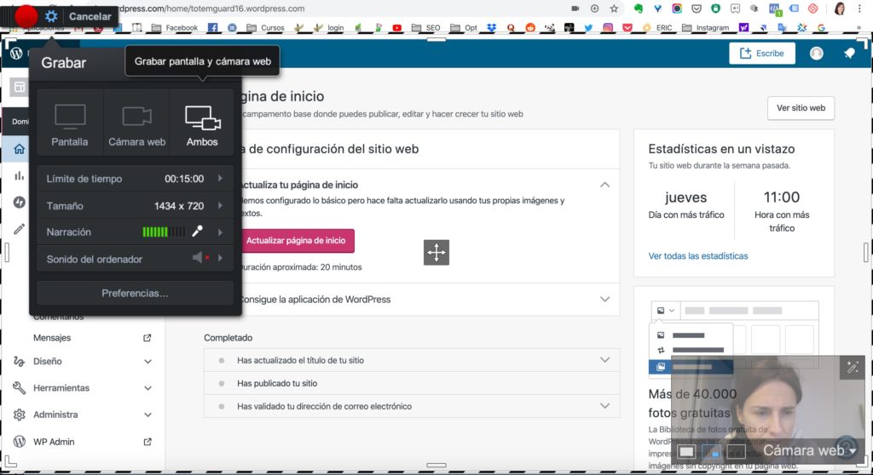Screen dimensions: 873x475
Task: Click the Narración microphone icon
Action: click(x=198, y=232)
